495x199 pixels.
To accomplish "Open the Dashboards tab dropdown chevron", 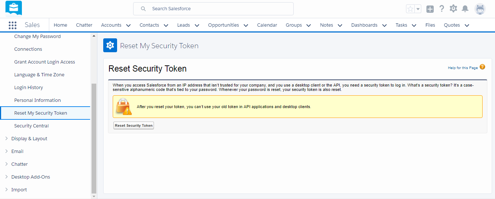I will pyautogui.click(x=384, y=25).
